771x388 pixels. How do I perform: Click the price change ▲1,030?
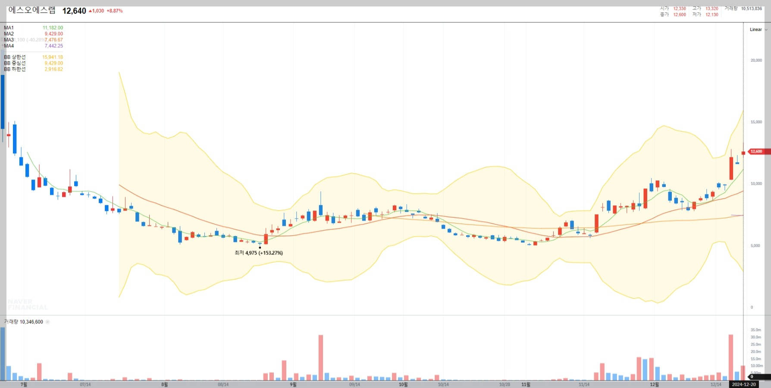pyautogui.click(x=96, y=11)
